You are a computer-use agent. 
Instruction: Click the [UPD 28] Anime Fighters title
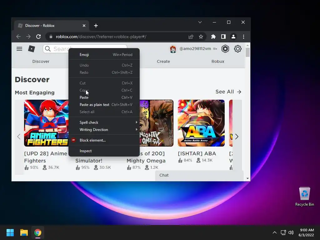pos(46,157)
